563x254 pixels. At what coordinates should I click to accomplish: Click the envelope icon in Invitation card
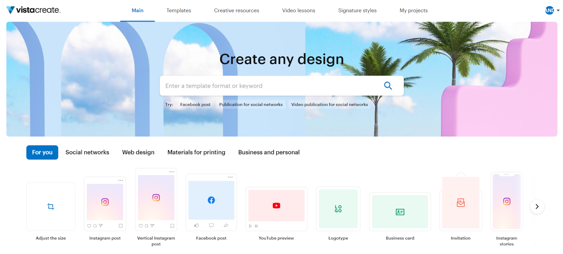pyautogui.click(x=461, y=203)
